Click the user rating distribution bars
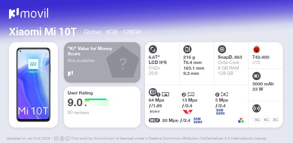 pos(97,102)
